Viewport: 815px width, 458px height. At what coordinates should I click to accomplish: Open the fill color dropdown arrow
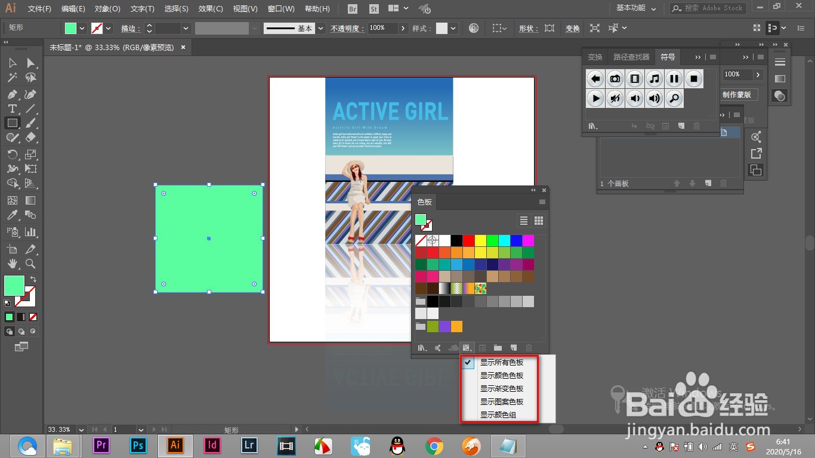pyautogui.click(x=82, y=28)
